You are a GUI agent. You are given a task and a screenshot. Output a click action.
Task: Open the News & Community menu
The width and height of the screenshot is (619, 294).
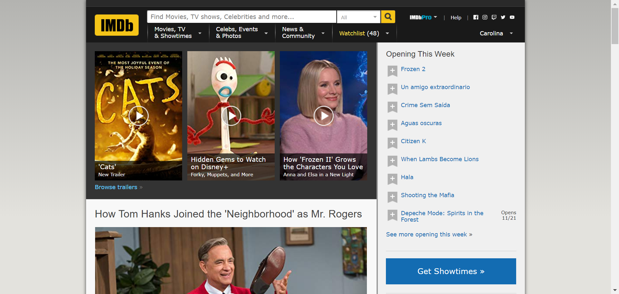coord(303,33)
